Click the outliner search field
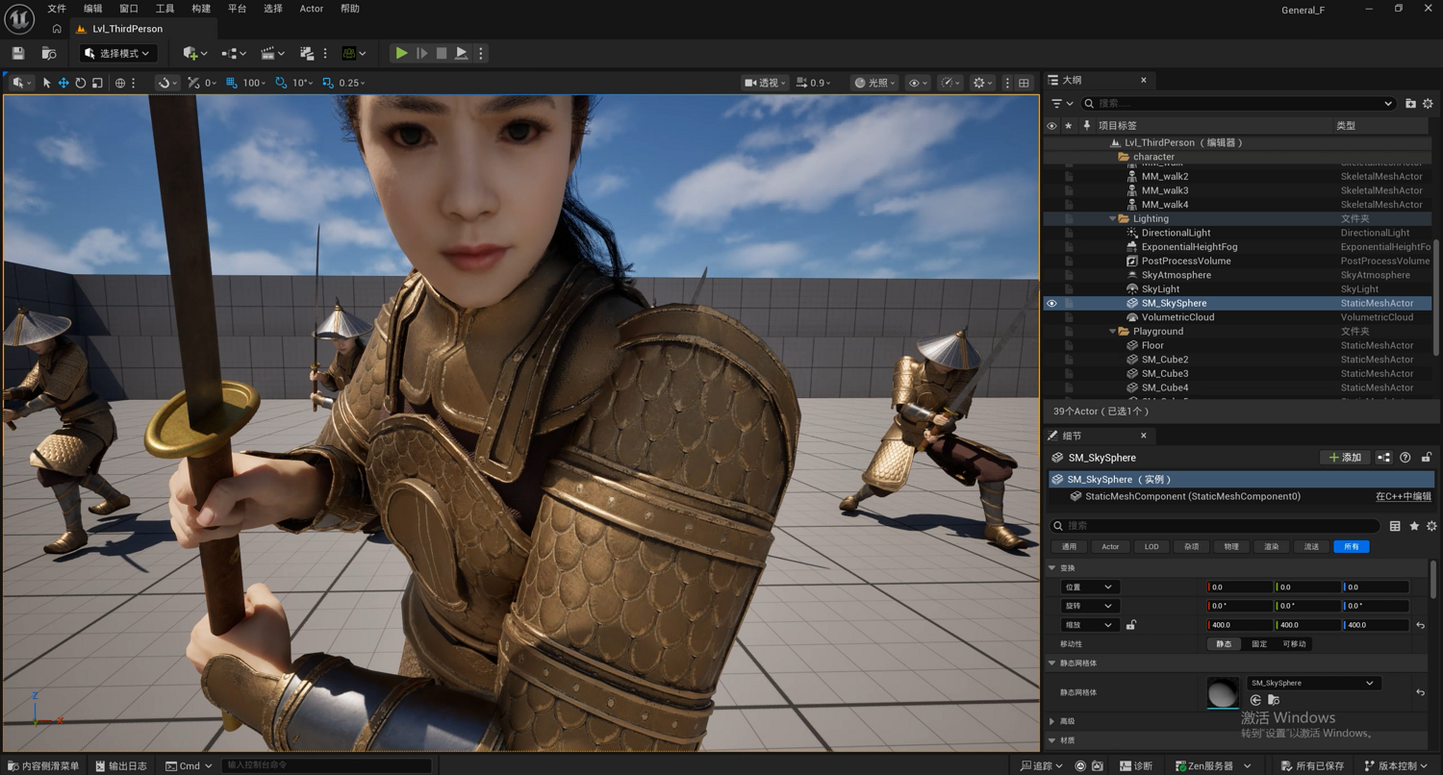 1239,103
